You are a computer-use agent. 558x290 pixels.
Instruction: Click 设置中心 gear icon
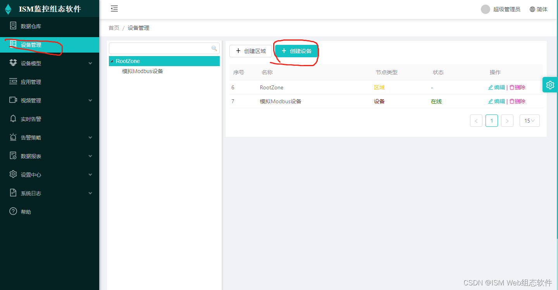pyautogui.click(x=13, y=174)
